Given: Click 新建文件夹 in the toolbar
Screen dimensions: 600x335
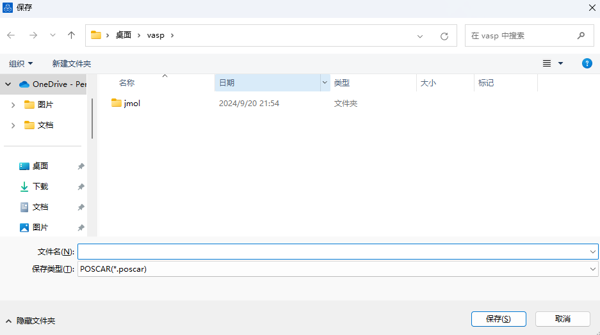Looking at the screenshot, I should coord(72,63).
